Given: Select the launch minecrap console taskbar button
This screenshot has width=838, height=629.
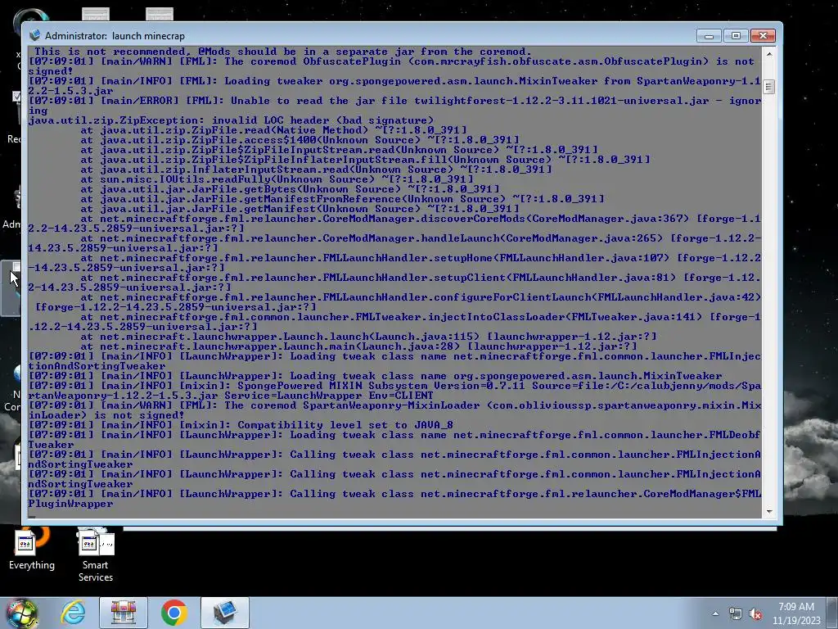Looking at the screenshot, I should coord(225,613).
